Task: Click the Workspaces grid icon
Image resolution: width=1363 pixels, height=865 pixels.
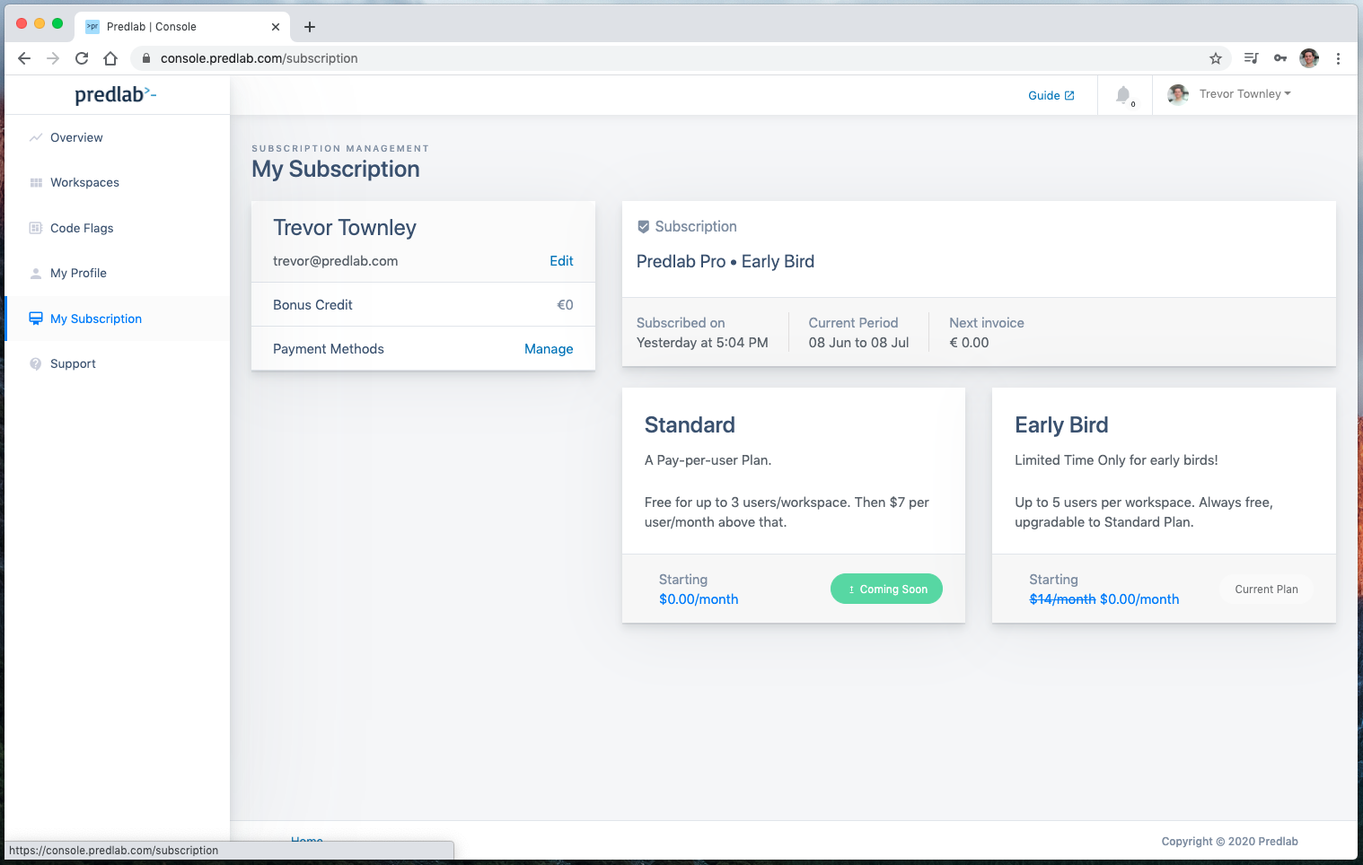Action: click(x=36, y=182)
